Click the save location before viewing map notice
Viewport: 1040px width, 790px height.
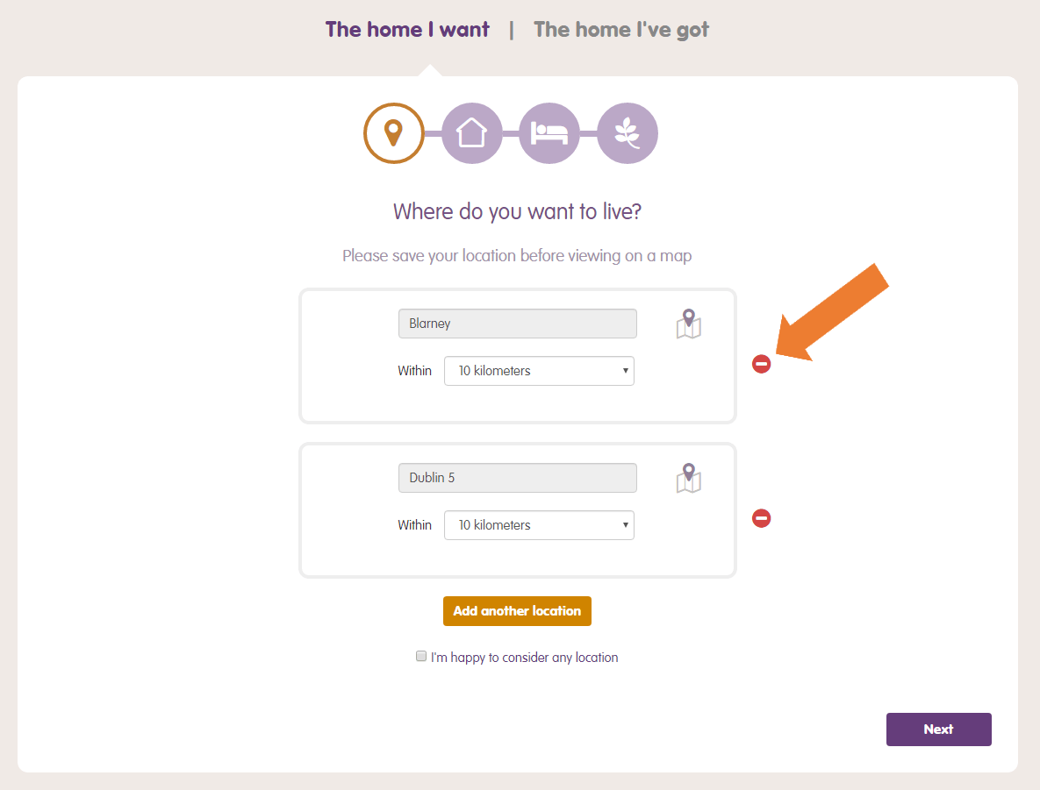click(517, 256)
